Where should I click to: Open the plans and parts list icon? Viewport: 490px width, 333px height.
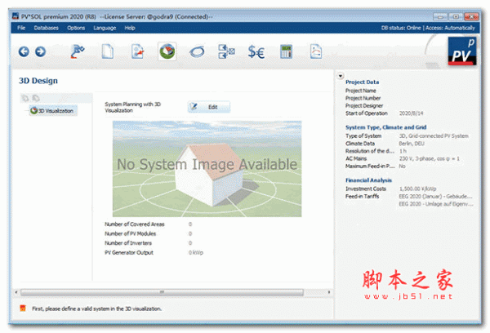226,51
